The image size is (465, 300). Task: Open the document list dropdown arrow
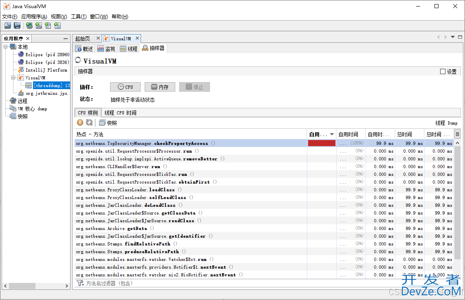click(452, 37)
